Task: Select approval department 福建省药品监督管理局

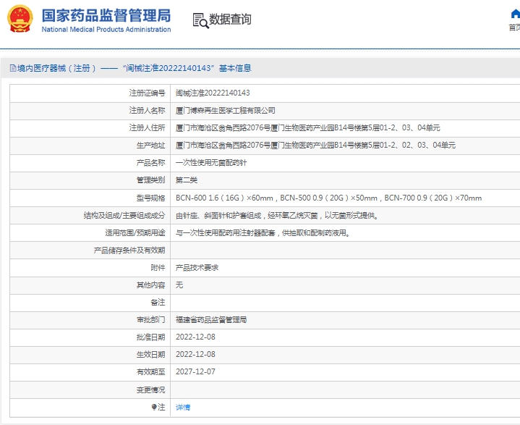Action: pyautogui.click(x=211, y=320)
